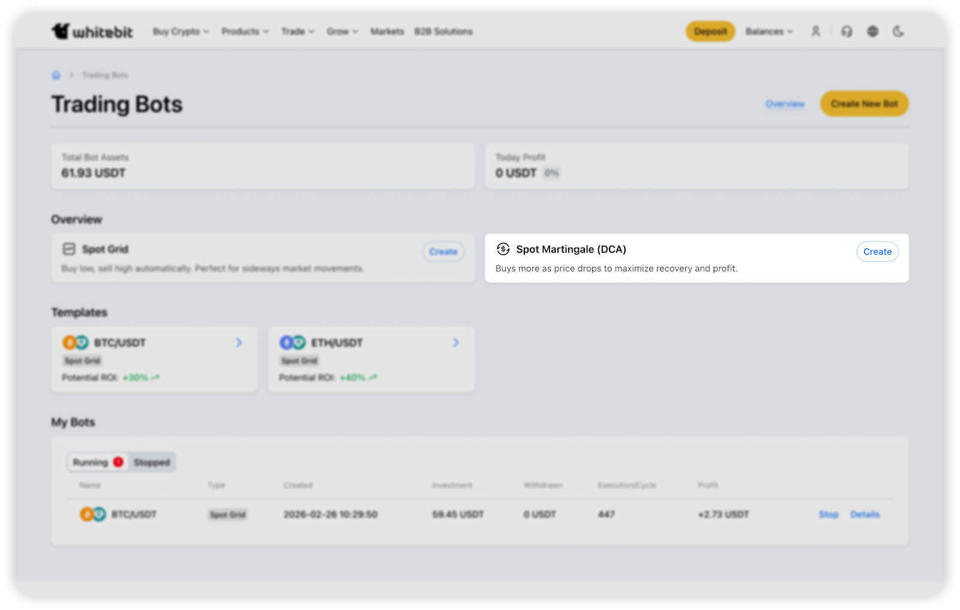Open the user account profile icon
The height and width of the screenshot is (610, 960).
pos(815,31)
